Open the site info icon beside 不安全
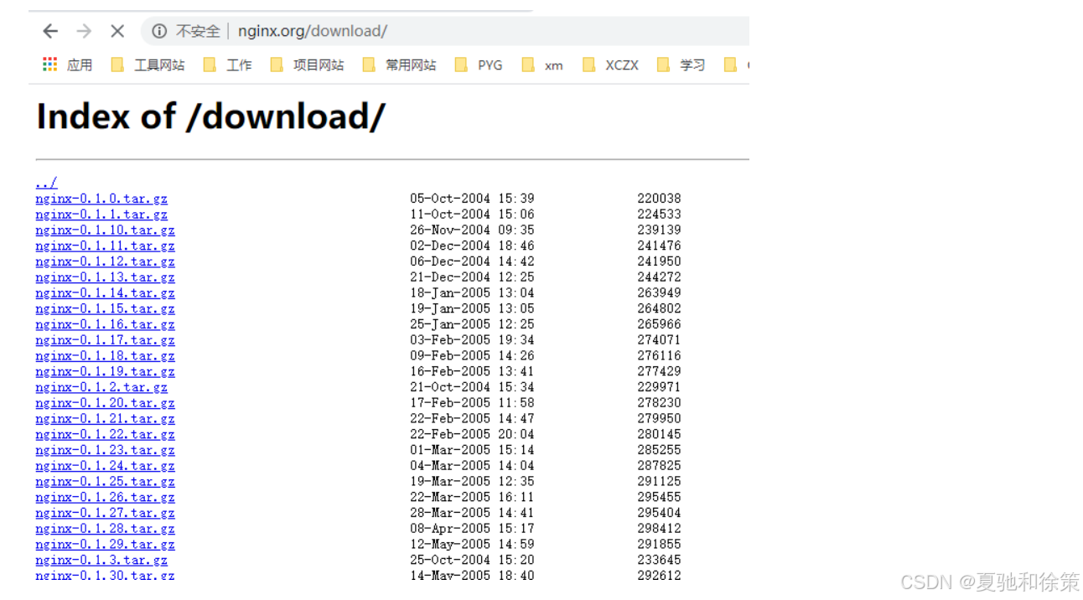Viewport: 1083px width, 600px height. [x=159, y=31]
